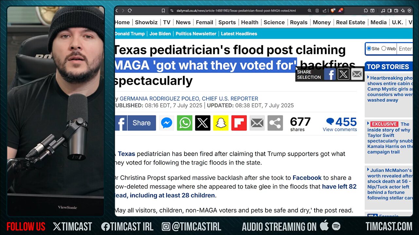
Task: Open the U.K. section
Action: click(397, 22)
